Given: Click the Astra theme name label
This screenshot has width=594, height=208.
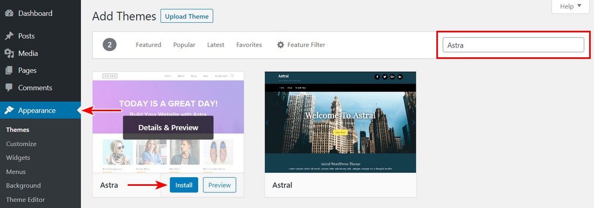Looking at the screenshot, I should coord(109,185).
